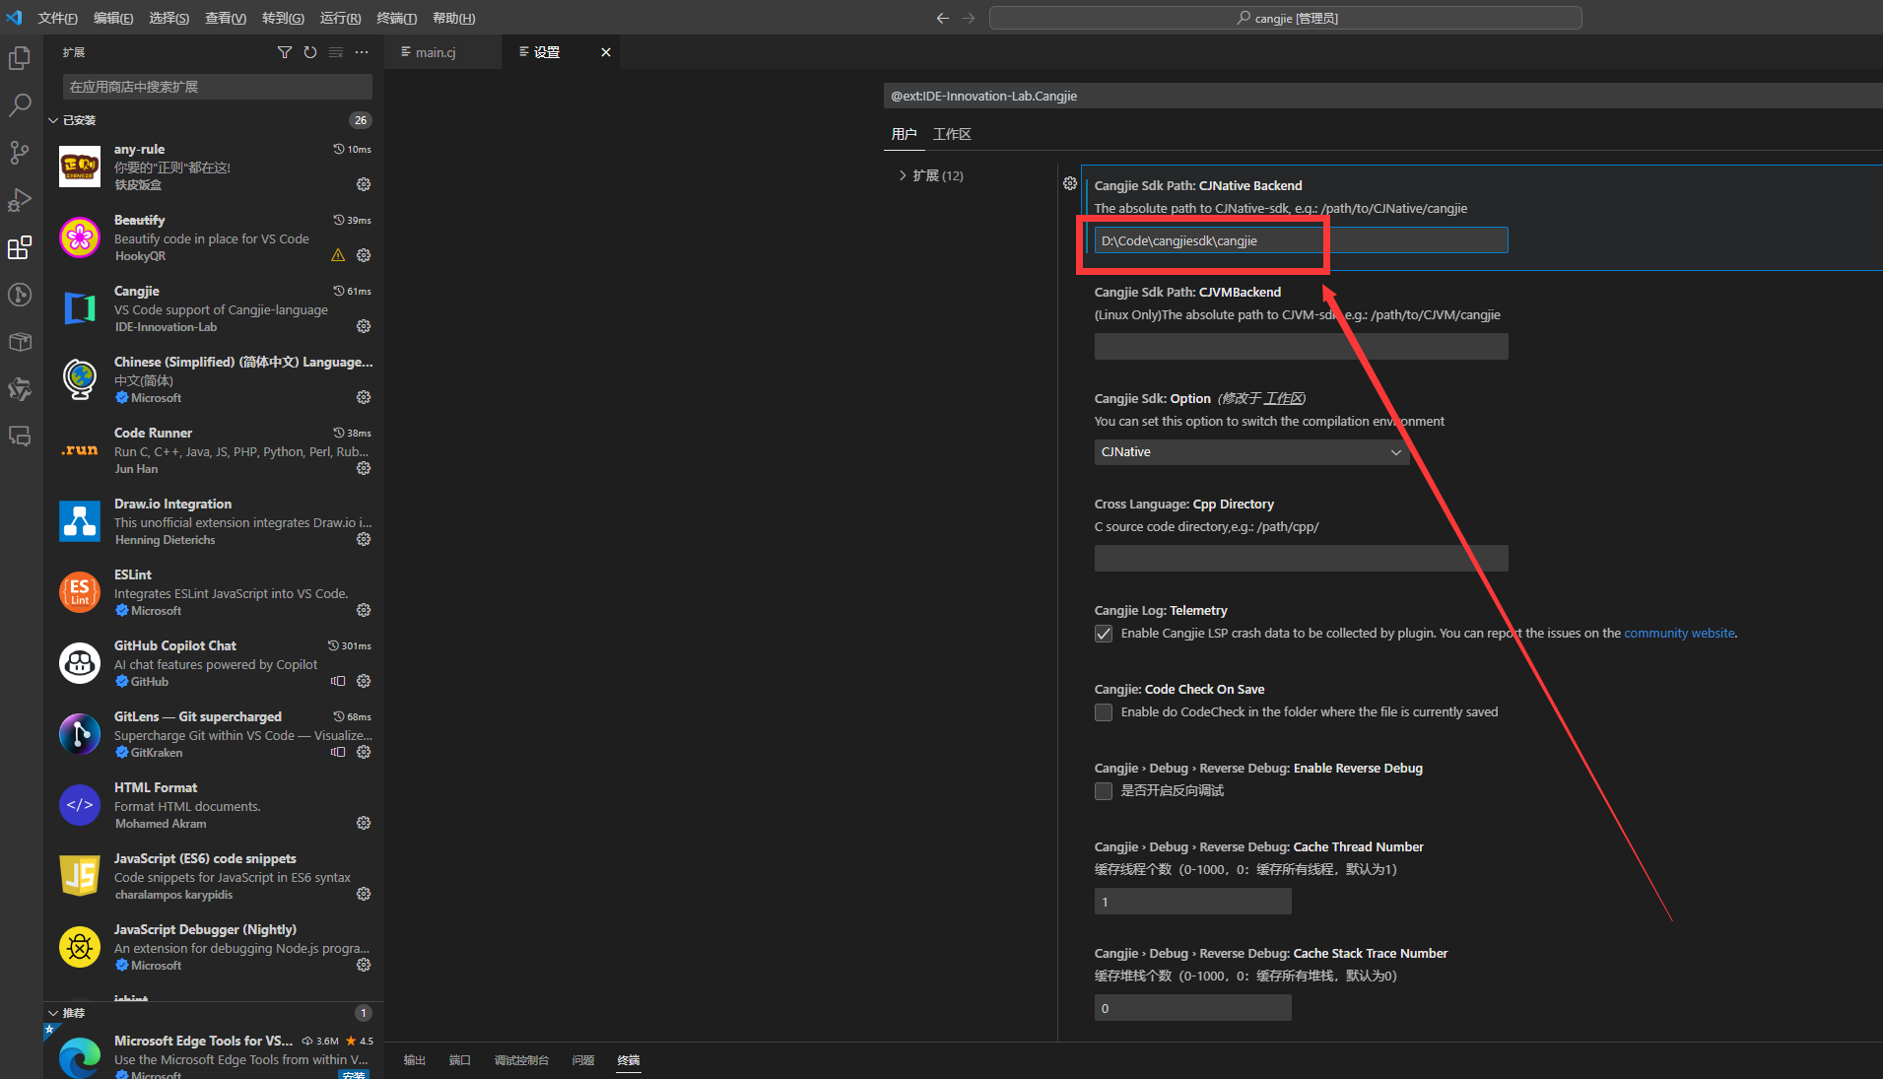Open the 编辑(E) menu
This screenshot has height=1079, width=1883.
(113, 18)
